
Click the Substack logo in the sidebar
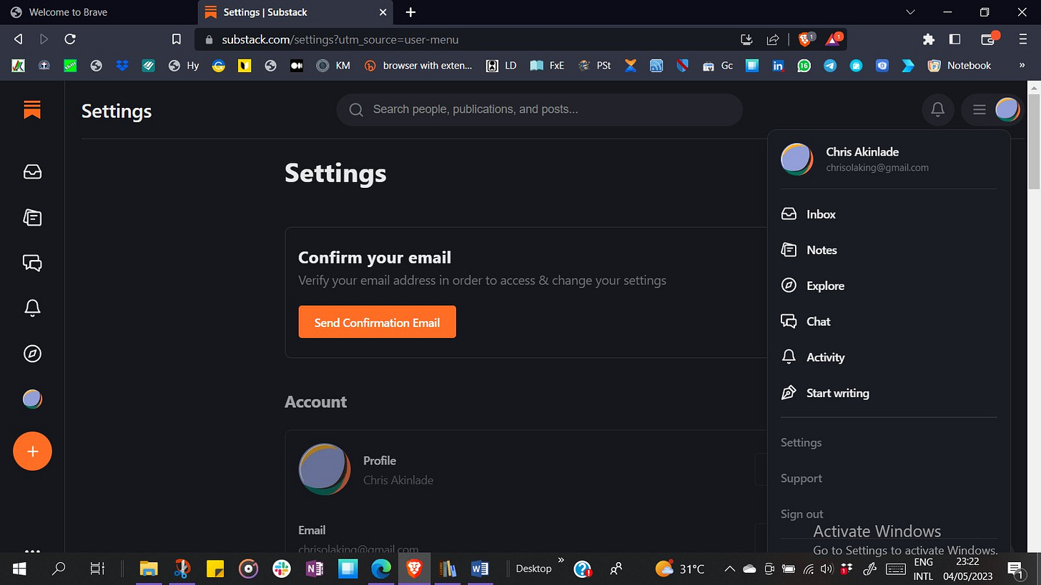click(32, 109)
